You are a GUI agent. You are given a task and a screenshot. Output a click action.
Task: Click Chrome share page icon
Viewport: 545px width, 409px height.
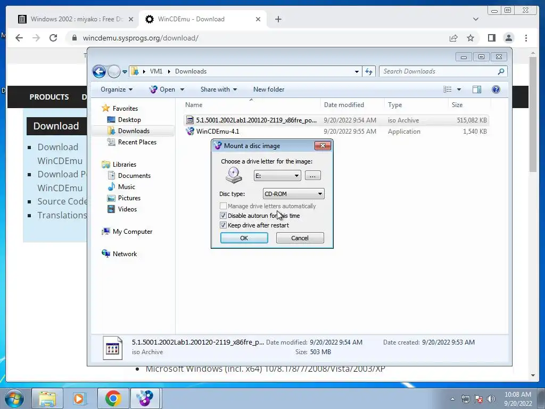(x=453, y=38)
